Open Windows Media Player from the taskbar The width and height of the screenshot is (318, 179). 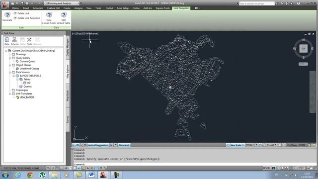67,175
